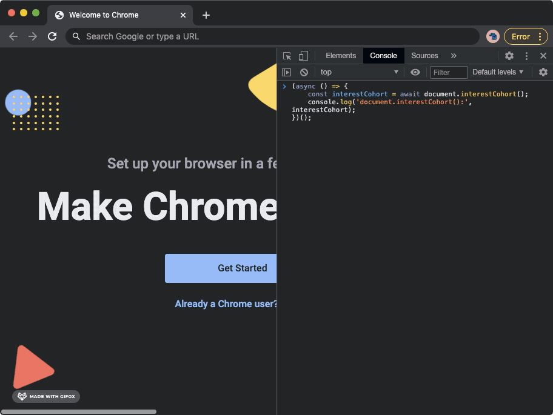The width and height of the screenshot is (553, 415).
Task: Toggle the console sidebar
Action: [x=286, y=72]
